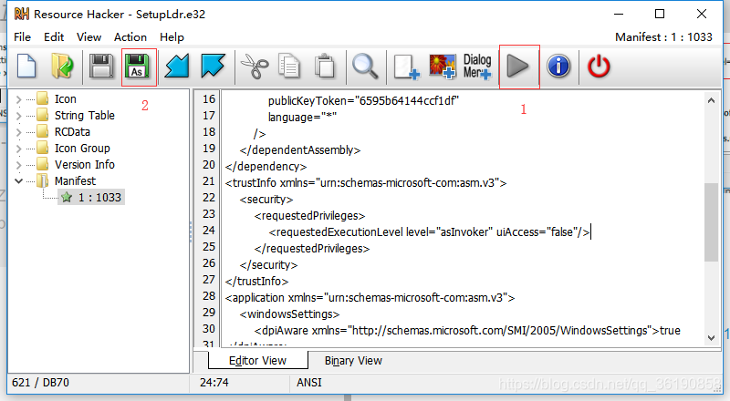
Task: Minimize the Resource Hacker window
Action: click(619, 14)
